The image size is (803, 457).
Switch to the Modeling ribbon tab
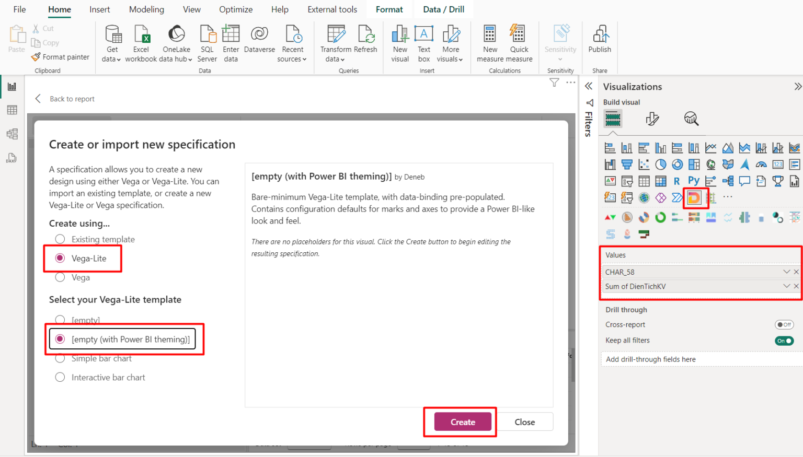pos(146,9)
